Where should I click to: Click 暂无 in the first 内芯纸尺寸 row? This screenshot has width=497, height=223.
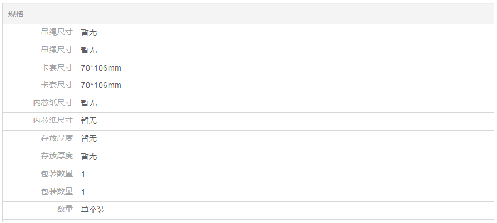point(88,103)
